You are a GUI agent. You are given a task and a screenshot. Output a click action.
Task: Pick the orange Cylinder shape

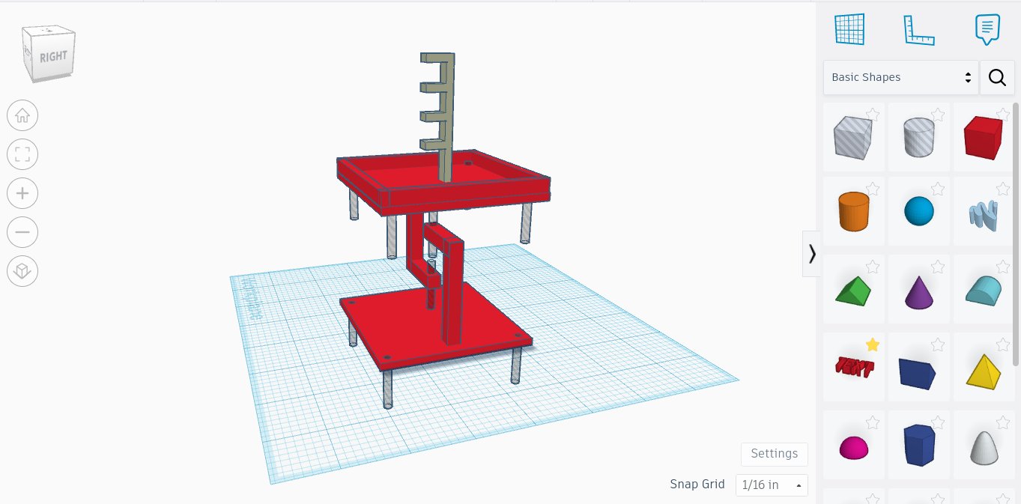click(853, 211)
